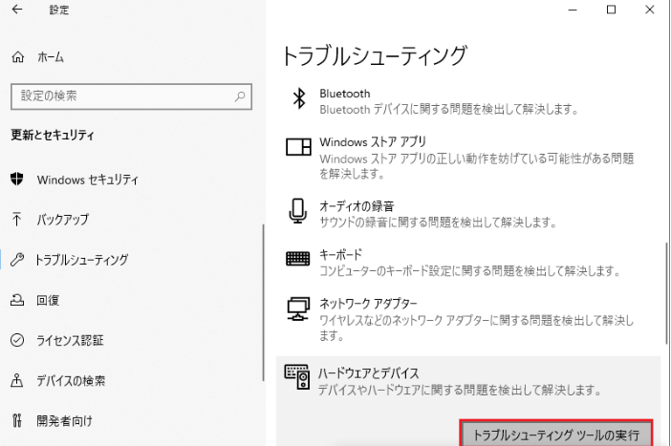Screen dimensions: 671x446
Task: Click the Find my device icon
Action: coord(16,380)
